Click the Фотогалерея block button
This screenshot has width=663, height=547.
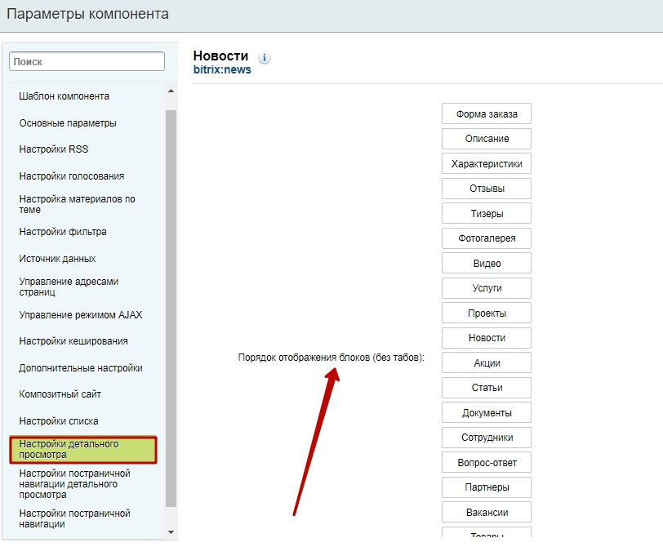pos(487,238)
